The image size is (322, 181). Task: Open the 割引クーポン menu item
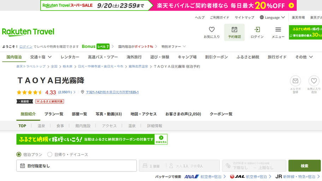click(216, 57)
